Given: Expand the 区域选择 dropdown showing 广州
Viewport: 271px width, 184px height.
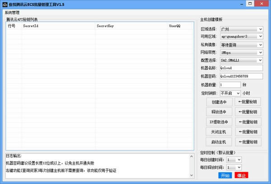Looking at the screenshot, I should tap(241, 29).
